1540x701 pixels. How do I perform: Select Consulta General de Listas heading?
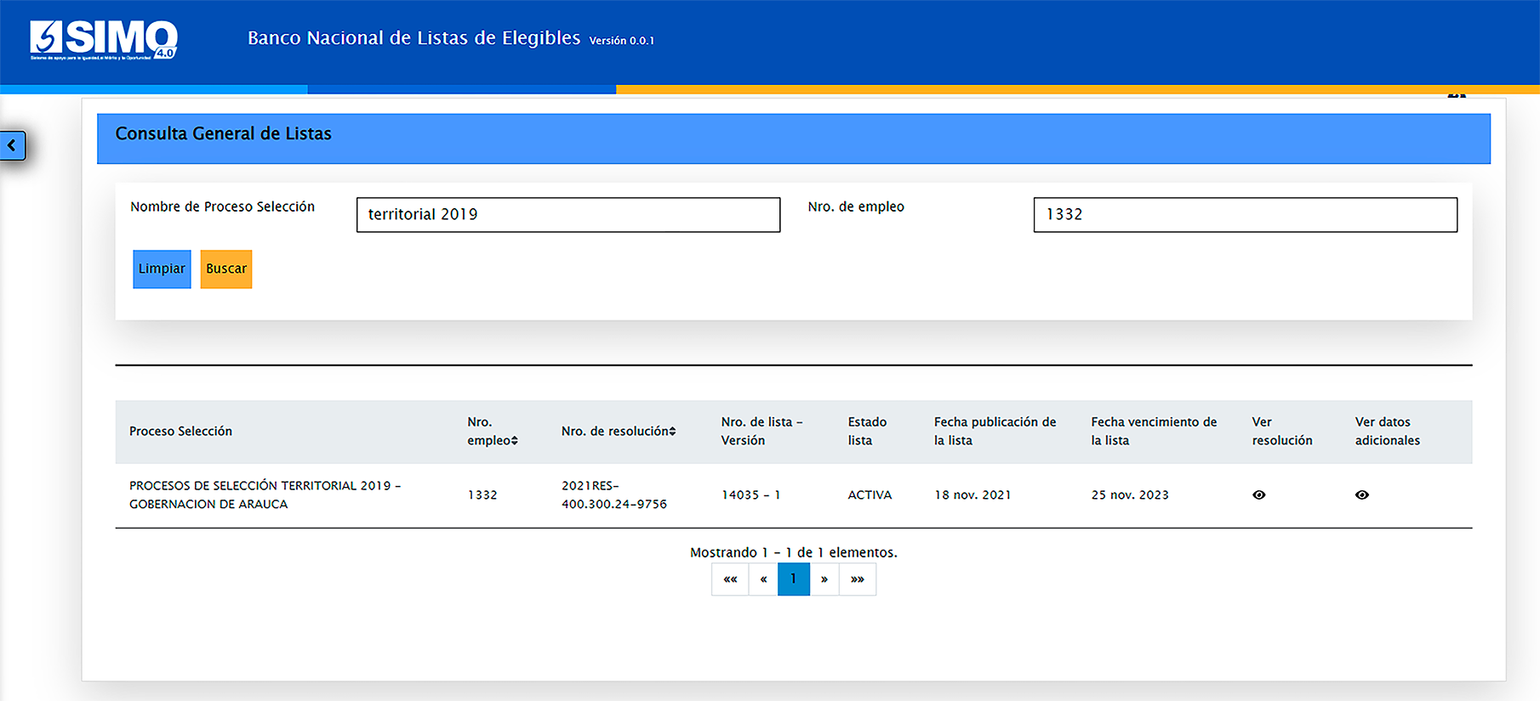tap(224, 133)
